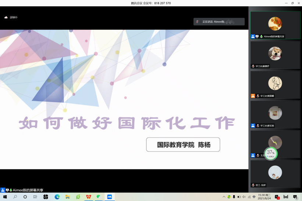Click the screen share icon in Aimee陈's tile
The image size is (302, 201).
(257, 36)
